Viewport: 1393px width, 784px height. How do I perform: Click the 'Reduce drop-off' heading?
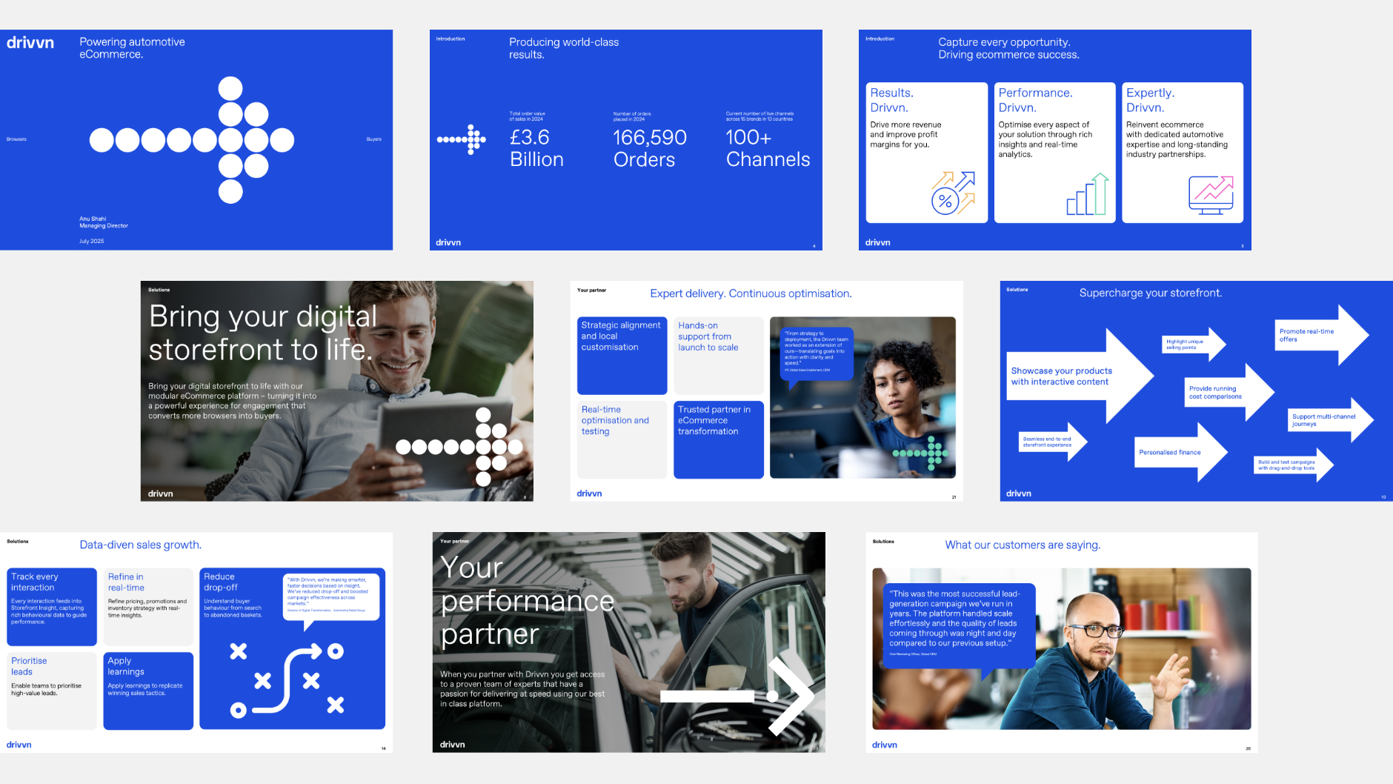[x=220, y=582]
